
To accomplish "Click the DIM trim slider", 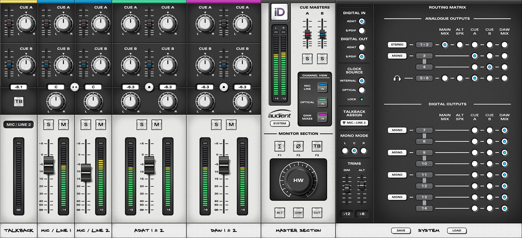I will tap(347, 187).
